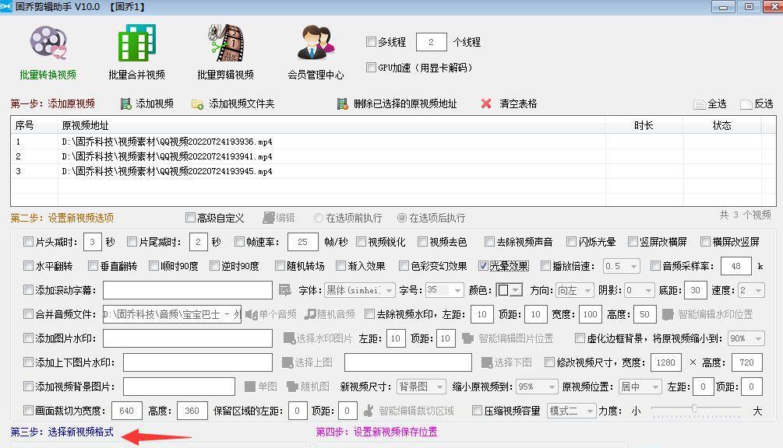The width and height of the screenshot is (783, 448).
Task: Click 添加视频文件夹 add folder icon
Action: [x=198, y=103]
